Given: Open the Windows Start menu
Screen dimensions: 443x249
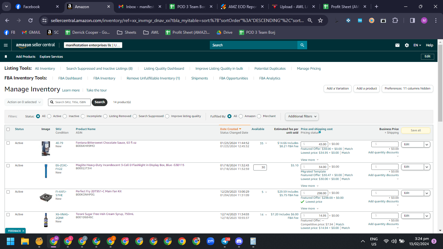Looking at the screenshot, I should 11,241.
